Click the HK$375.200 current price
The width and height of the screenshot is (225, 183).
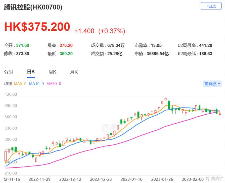37,27
